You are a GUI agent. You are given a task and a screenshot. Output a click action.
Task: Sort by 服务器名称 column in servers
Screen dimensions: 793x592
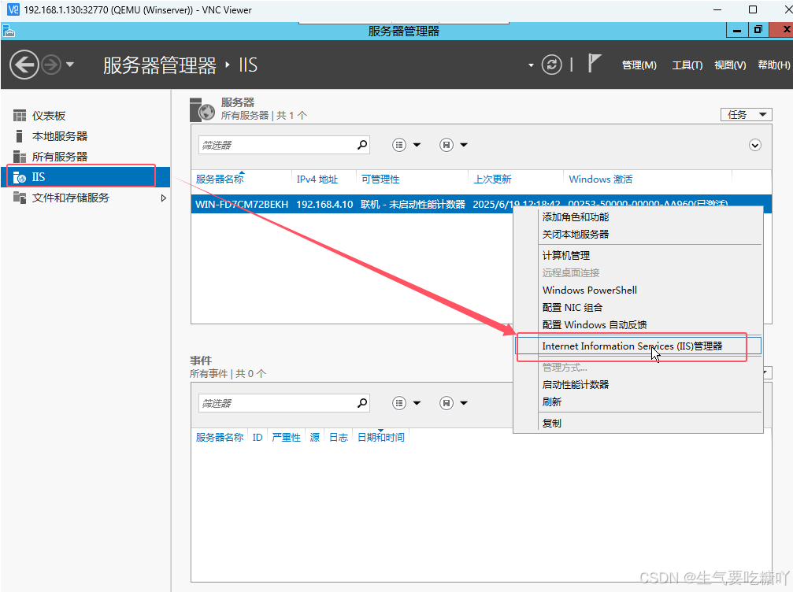pyautogui.click(x=220, y=179)
